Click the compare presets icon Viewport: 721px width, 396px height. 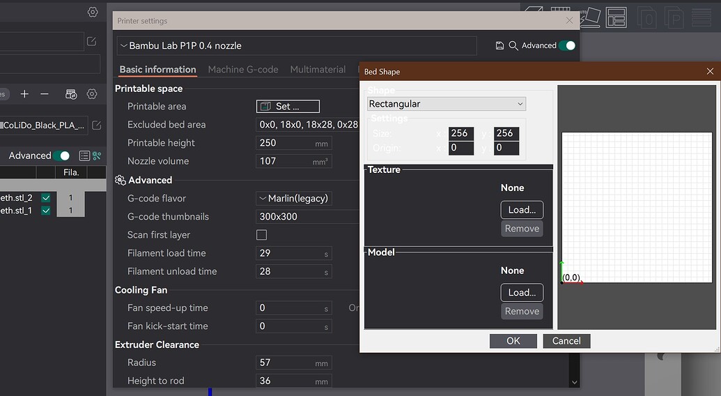click(97, 156)
